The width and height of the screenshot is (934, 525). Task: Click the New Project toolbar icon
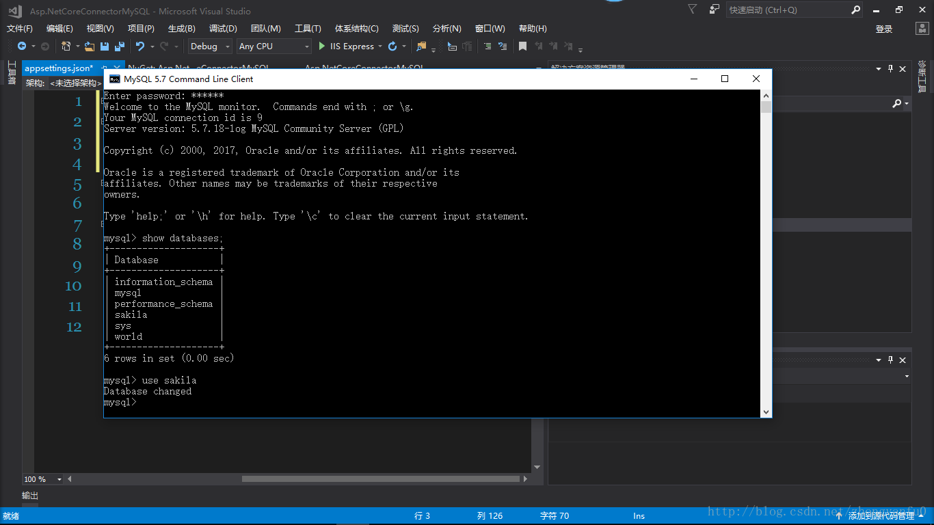pos(66,46)
